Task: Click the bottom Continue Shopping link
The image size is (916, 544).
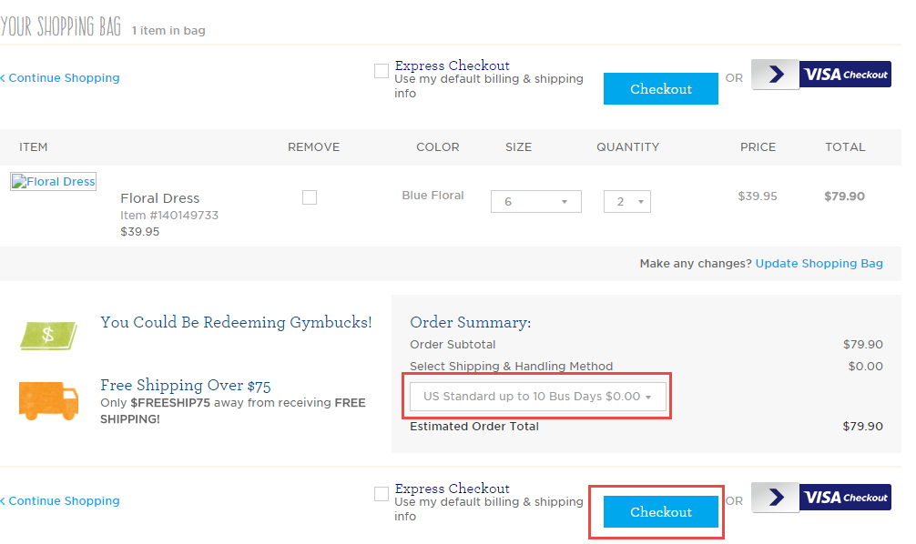Action: tap(60, 501)
